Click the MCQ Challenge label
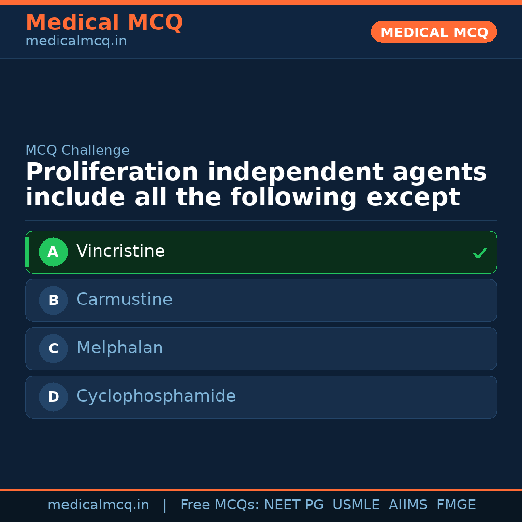The width and height of the screenshot is (522, 522). point(77,150)
